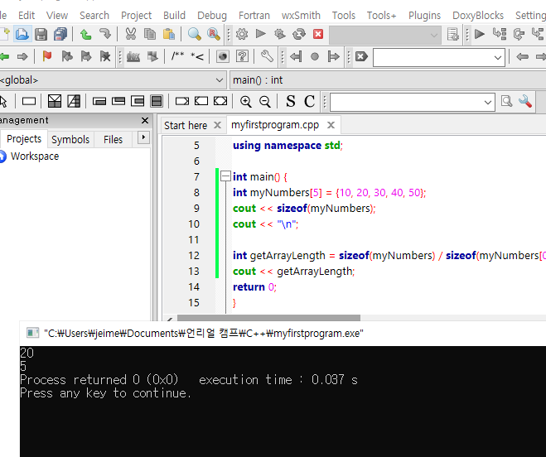Insert a DoxyBlocks block comment /** icon
546x457 pixels.
177,56
